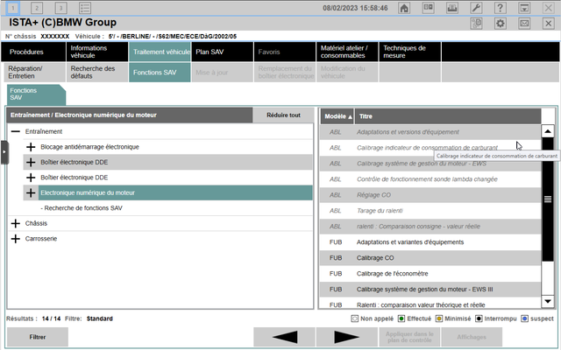This screenshot has height=350, width=561.
Task: Open the Techniques de mesure tab
Action: tap(409, 52)
